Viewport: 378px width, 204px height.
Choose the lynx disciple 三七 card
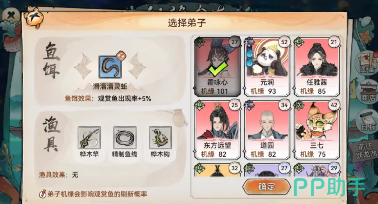(317, 130)
